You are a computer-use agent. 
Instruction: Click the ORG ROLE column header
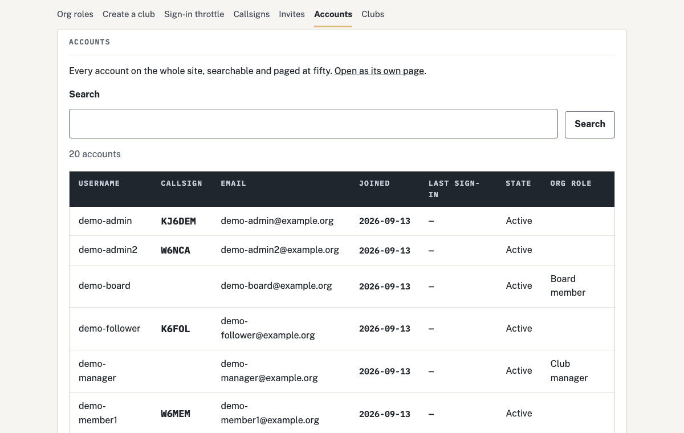571,183
